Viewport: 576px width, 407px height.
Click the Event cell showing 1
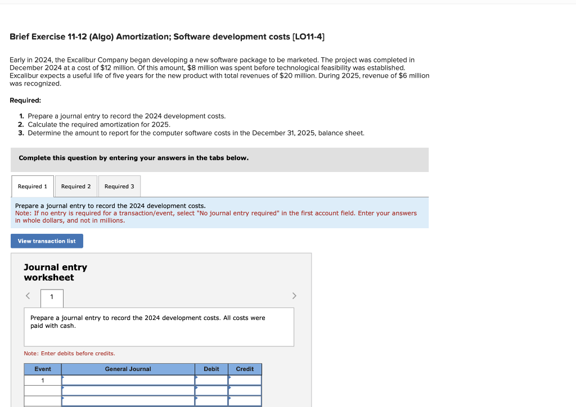42,380
